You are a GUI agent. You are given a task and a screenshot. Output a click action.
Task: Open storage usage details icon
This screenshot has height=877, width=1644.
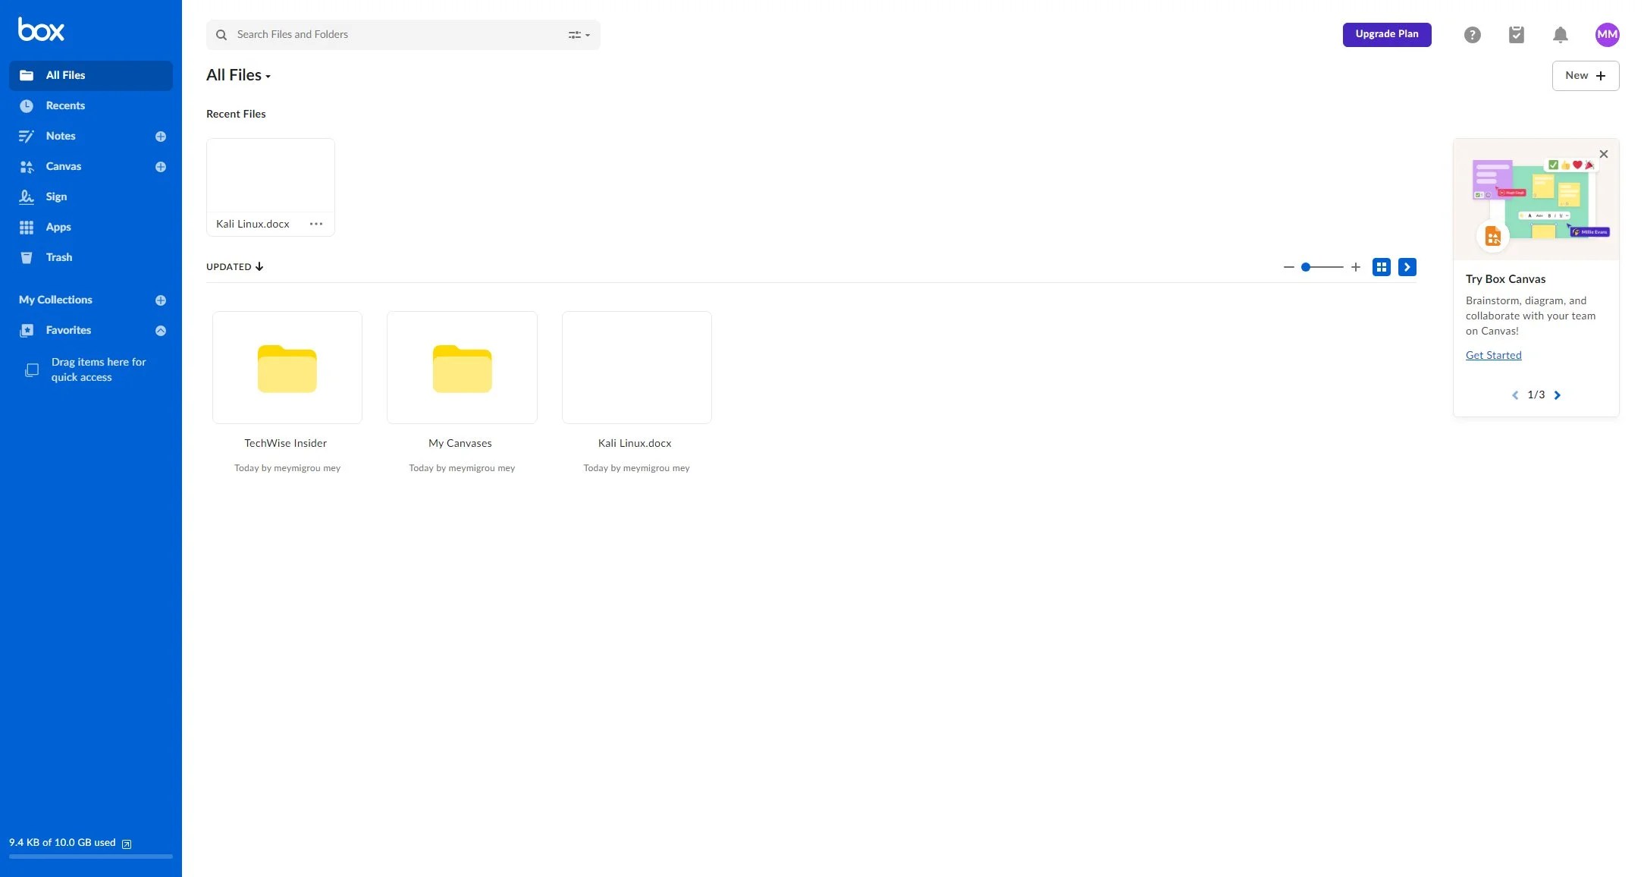coord(127,844)
